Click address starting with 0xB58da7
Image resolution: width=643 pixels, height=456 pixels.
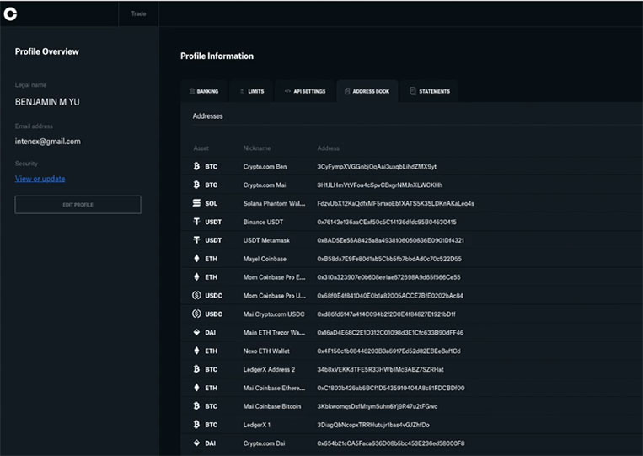(x=389, y=259)
